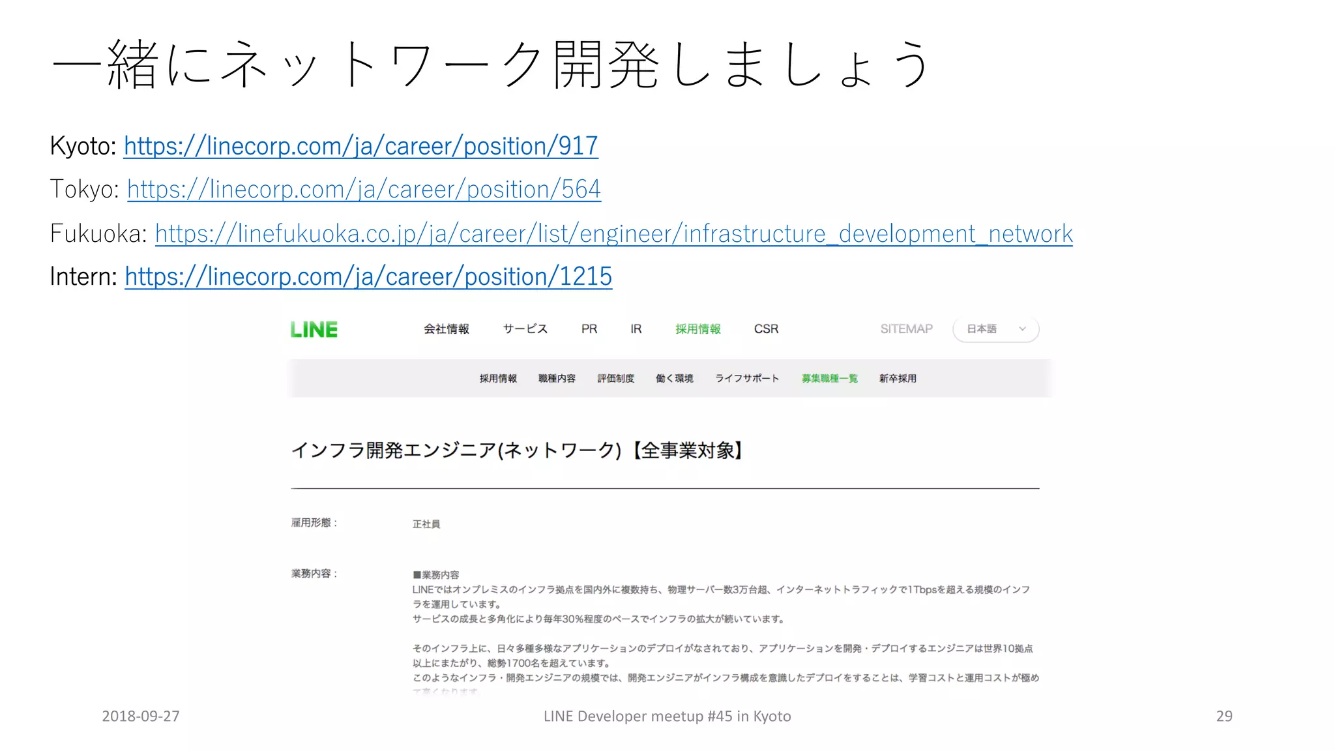
Task: Expand the 日本語 language dropdown
Action: (982, 329)
